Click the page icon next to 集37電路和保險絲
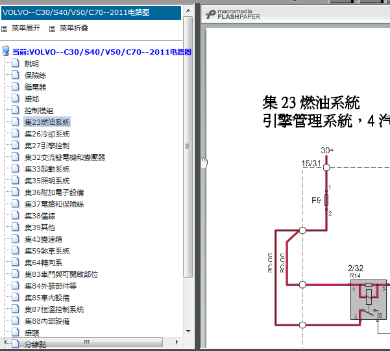390x351 pixels. [x=16, y=203]
